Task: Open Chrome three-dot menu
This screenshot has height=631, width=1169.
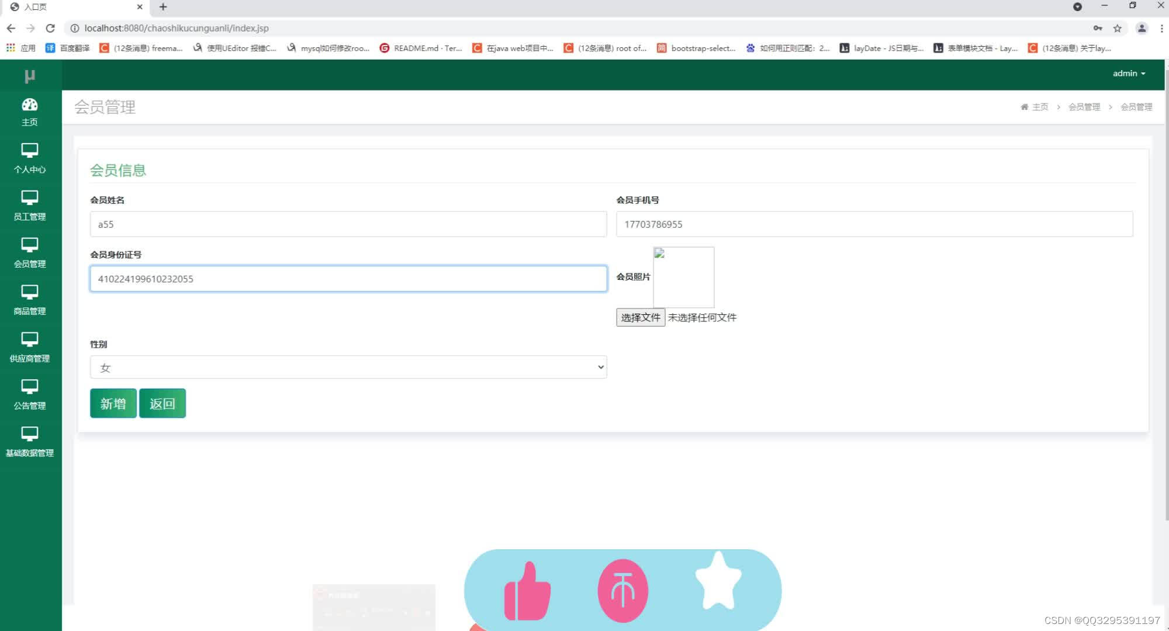Action: [x=1161, y=28]
